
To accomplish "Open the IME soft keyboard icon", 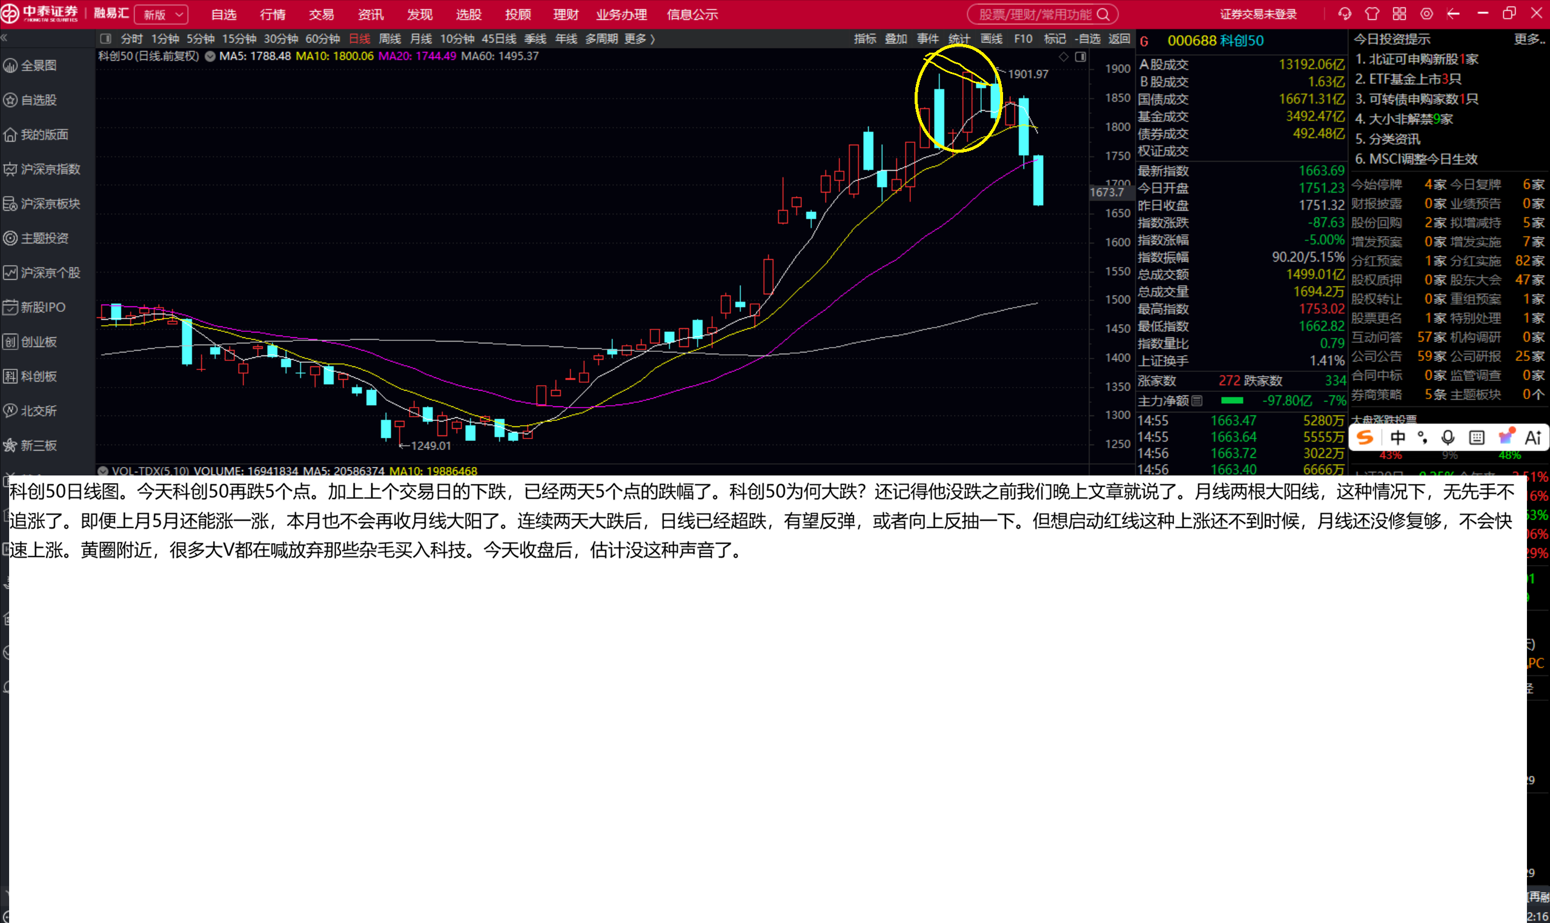I will tap(1477, 438).
